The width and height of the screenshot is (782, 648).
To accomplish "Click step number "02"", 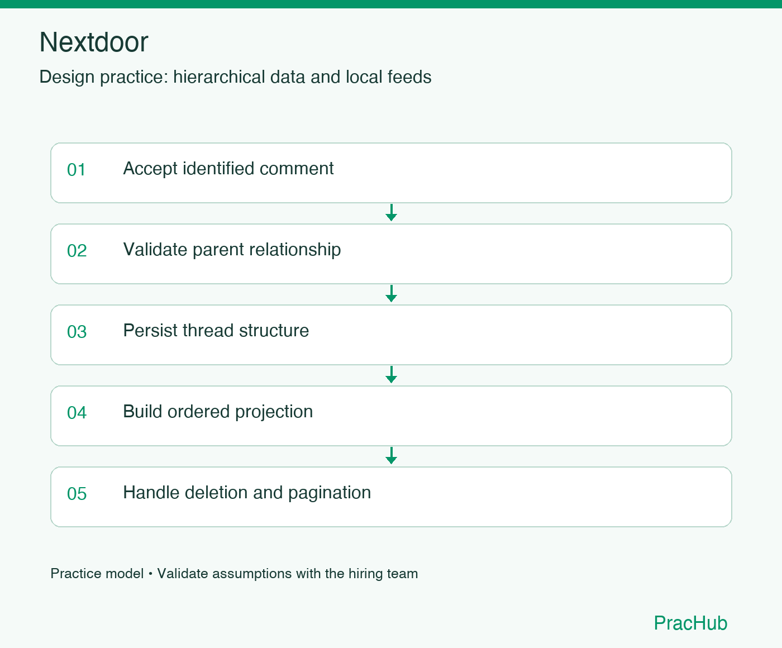I will point(77,251).
